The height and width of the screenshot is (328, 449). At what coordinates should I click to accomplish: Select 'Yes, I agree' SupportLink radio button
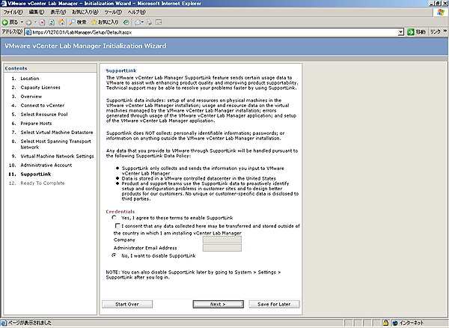(x=114, y=218)
